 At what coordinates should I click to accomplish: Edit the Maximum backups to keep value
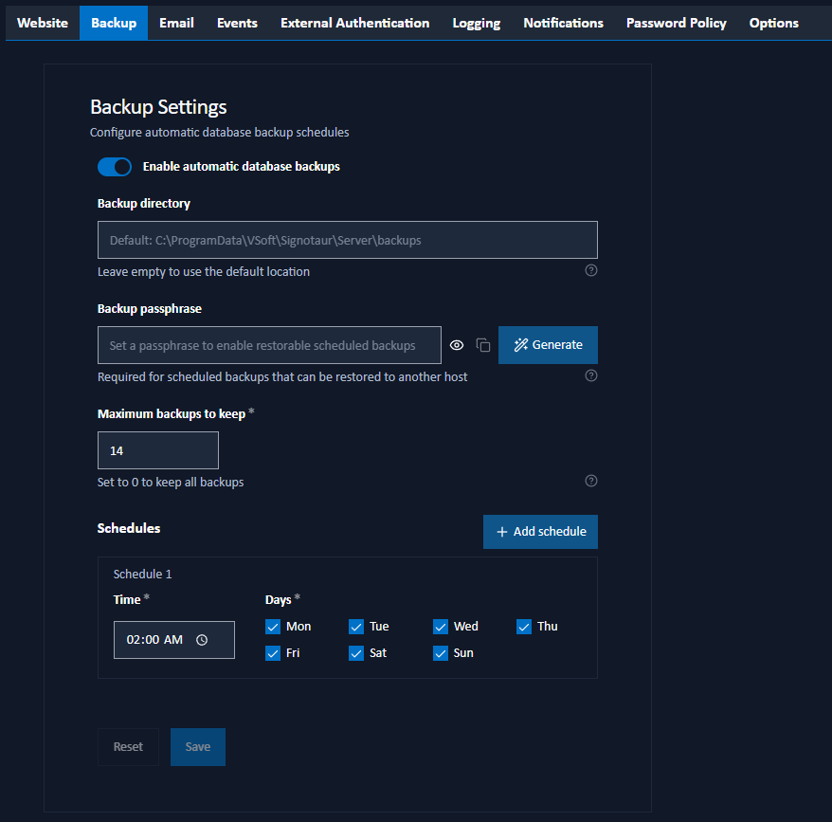tap(158, 450)
